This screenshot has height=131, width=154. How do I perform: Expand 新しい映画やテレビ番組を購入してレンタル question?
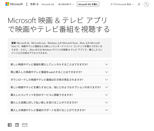[60, 64]
